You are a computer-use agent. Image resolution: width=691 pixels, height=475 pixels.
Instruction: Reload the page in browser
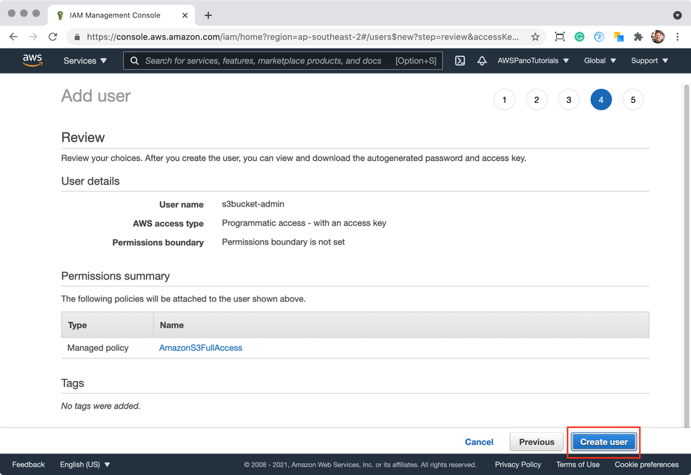pos(53,37)
